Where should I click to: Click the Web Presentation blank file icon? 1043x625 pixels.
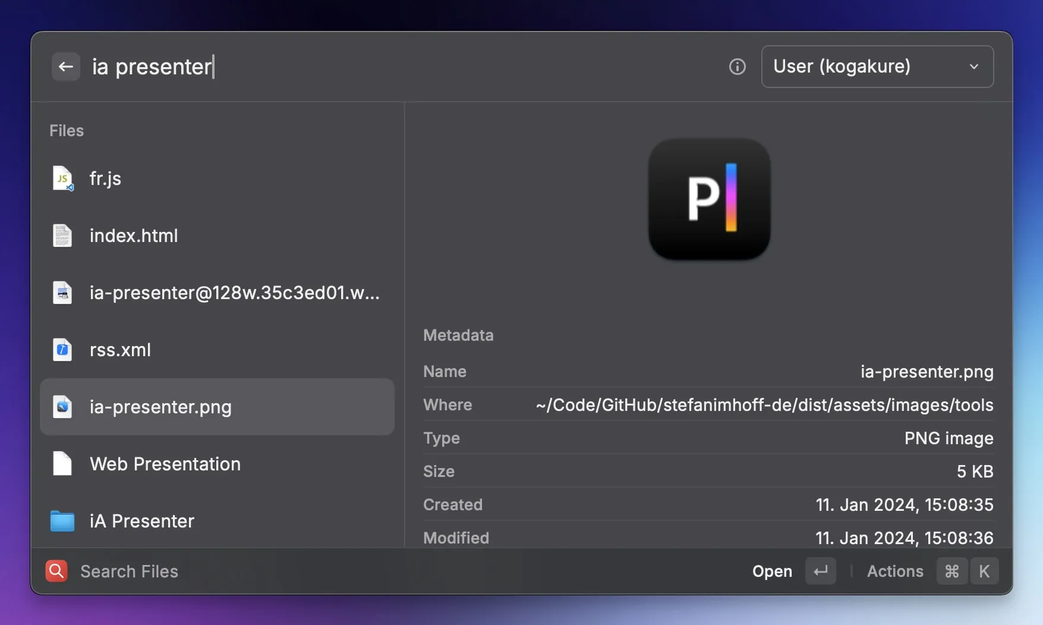coord(62,464)
